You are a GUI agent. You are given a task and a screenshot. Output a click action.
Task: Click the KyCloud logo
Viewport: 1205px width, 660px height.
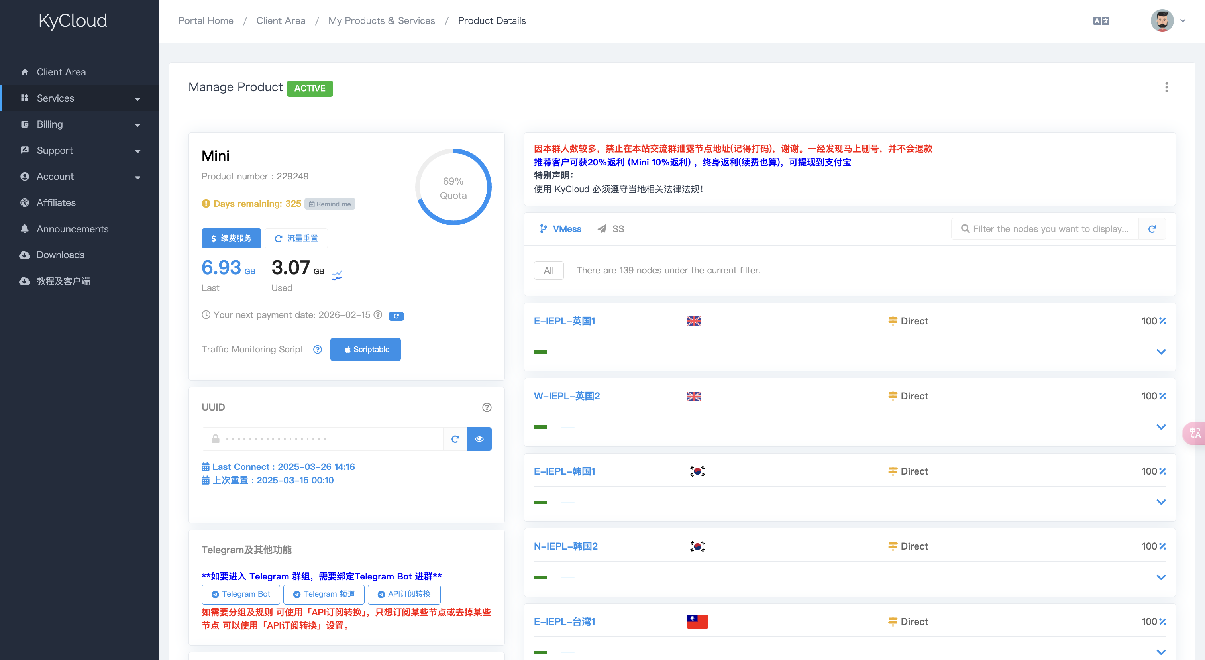pyautogui.click(x=73, y=21)
